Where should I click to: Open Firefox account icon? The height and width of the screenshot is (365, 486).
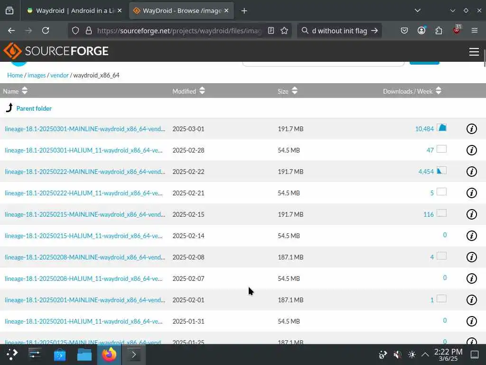pyautogui.click(x=421, y=30)
